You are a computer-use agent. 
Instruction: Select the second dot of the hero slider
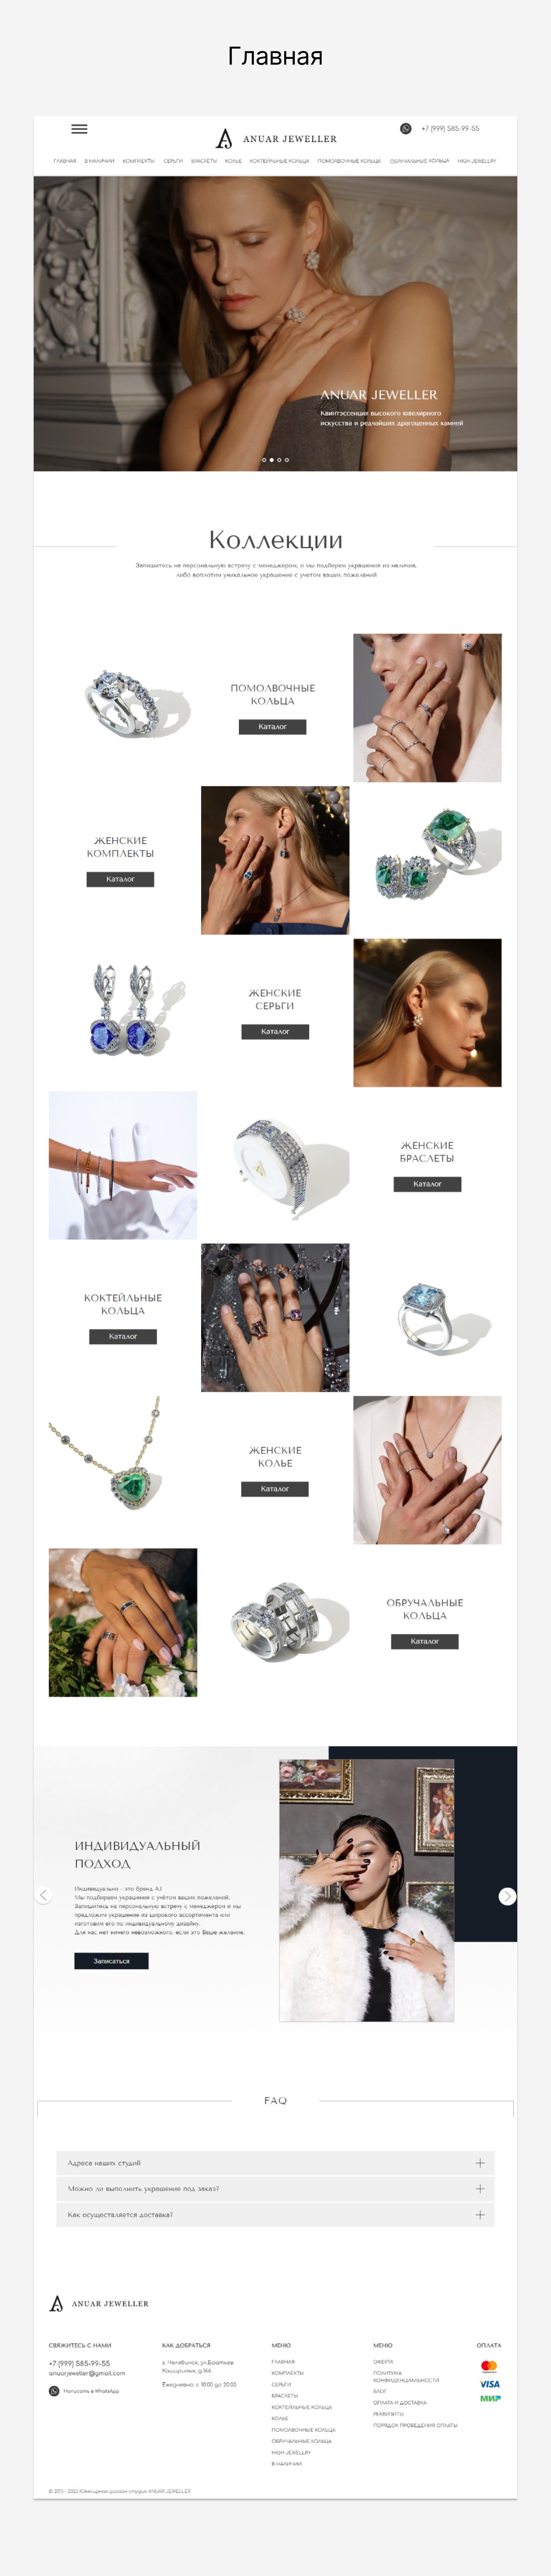tap(271, 460)
